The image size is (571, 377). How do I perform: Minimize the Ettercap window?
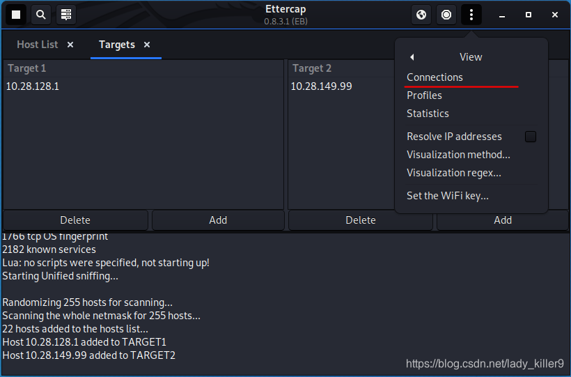click(x=502, y=15)
